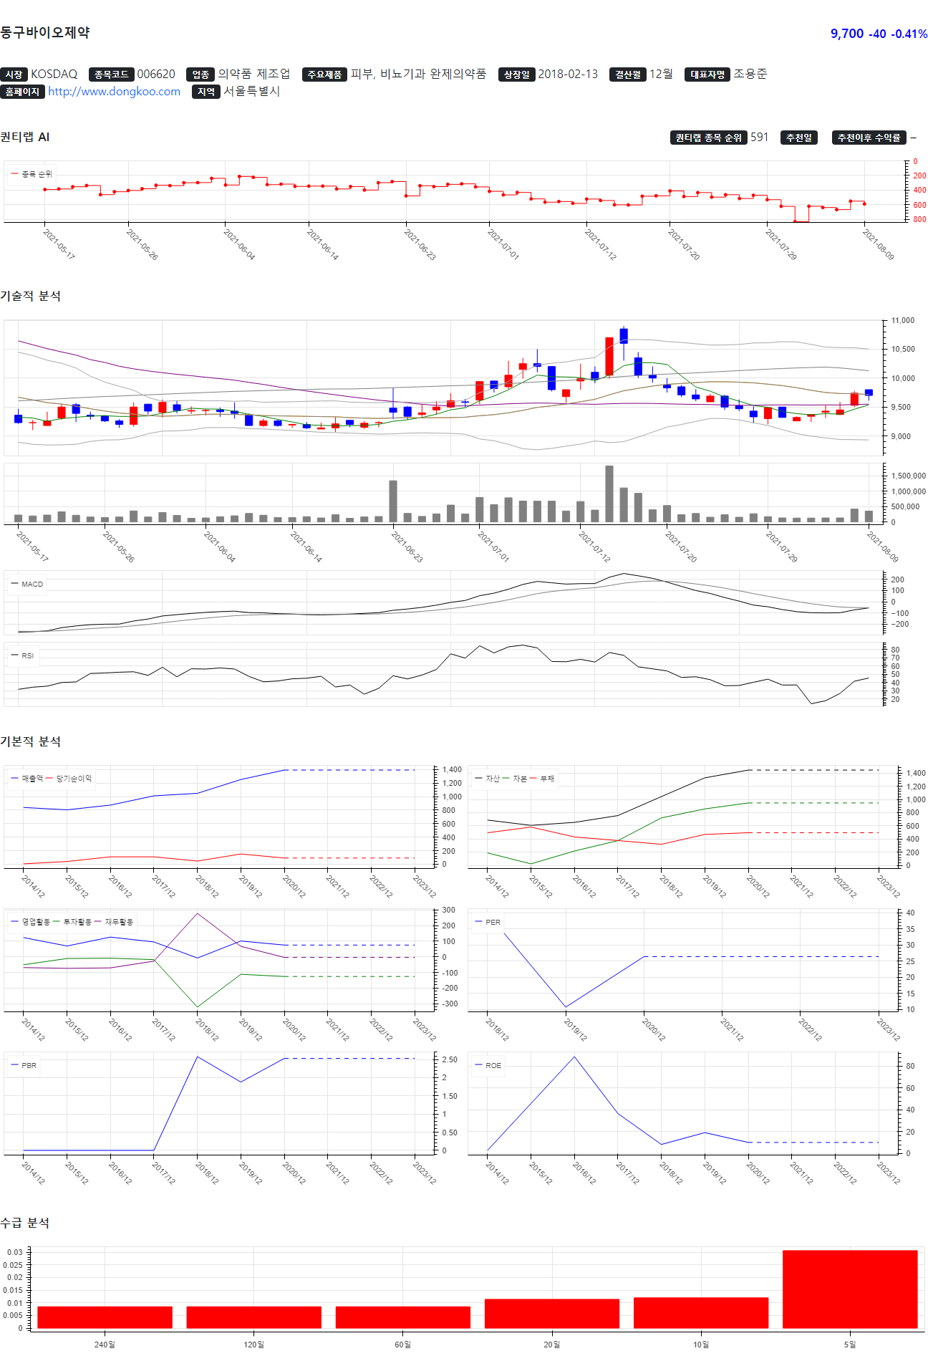Image resolution: width=928 pixels, height=1356 pixels.
Task: Click the listing date 2018-02-13
Action: coord(568,74)
